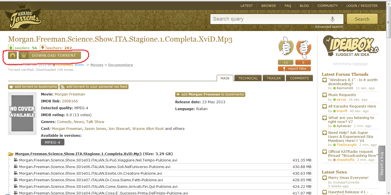Click video icon for S01e01 file

pos(16,173)
